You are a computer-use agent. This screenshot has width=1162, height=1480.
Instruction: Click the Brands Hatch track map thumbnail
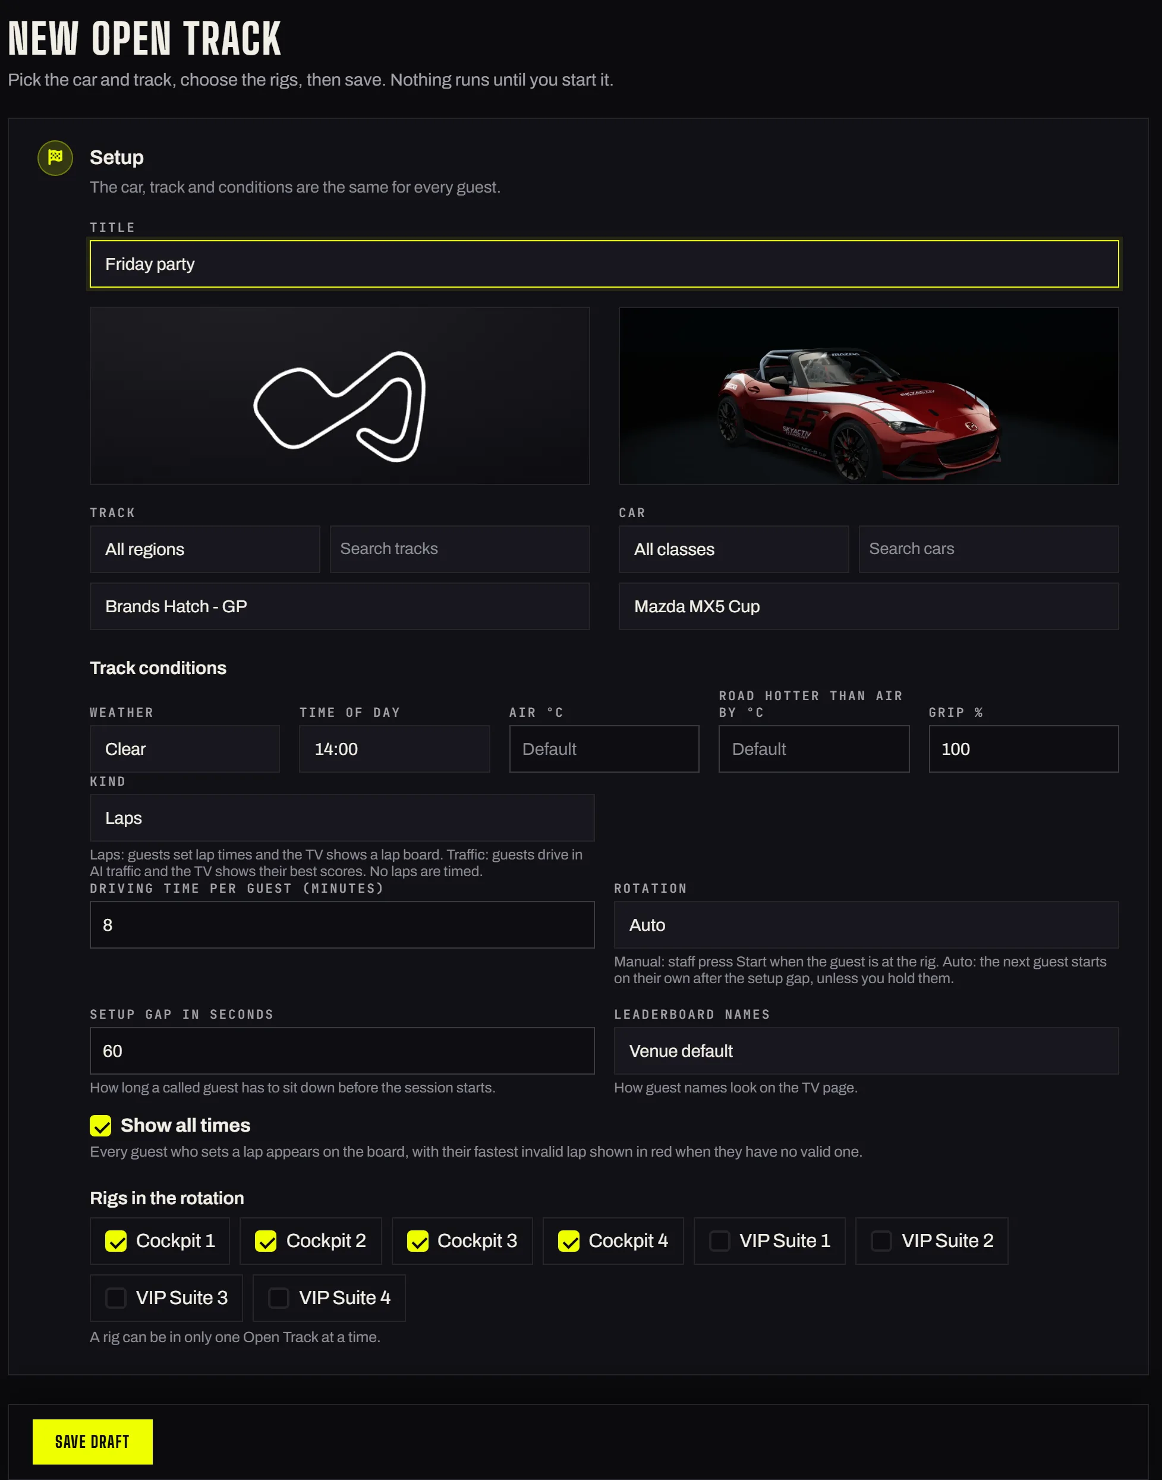click(339, 396)
